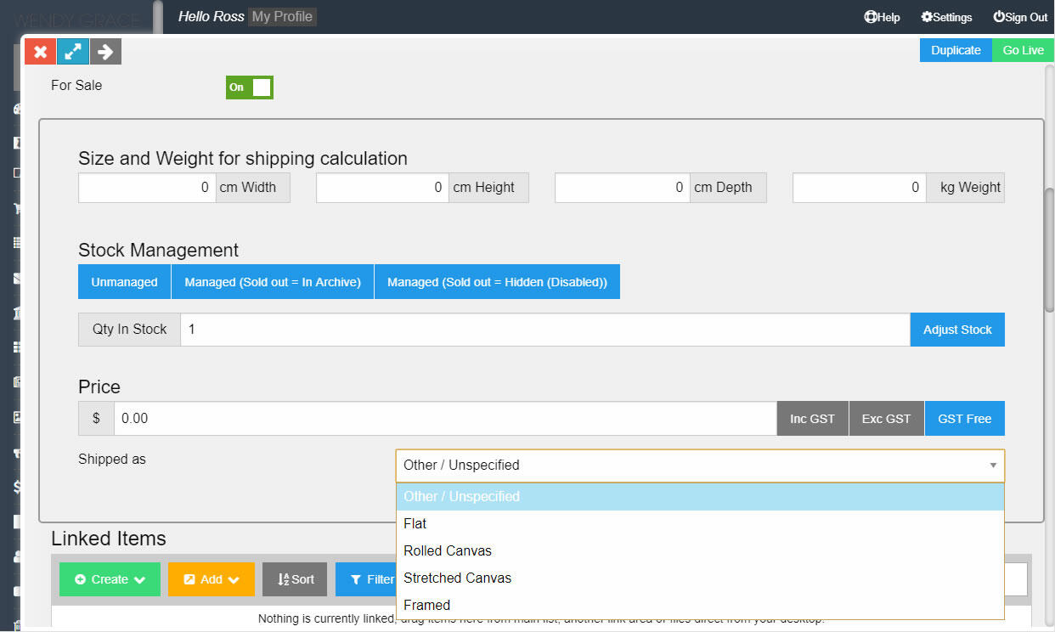Select the Inc GST price option
1055x632 pixels.
coord(812,419)
